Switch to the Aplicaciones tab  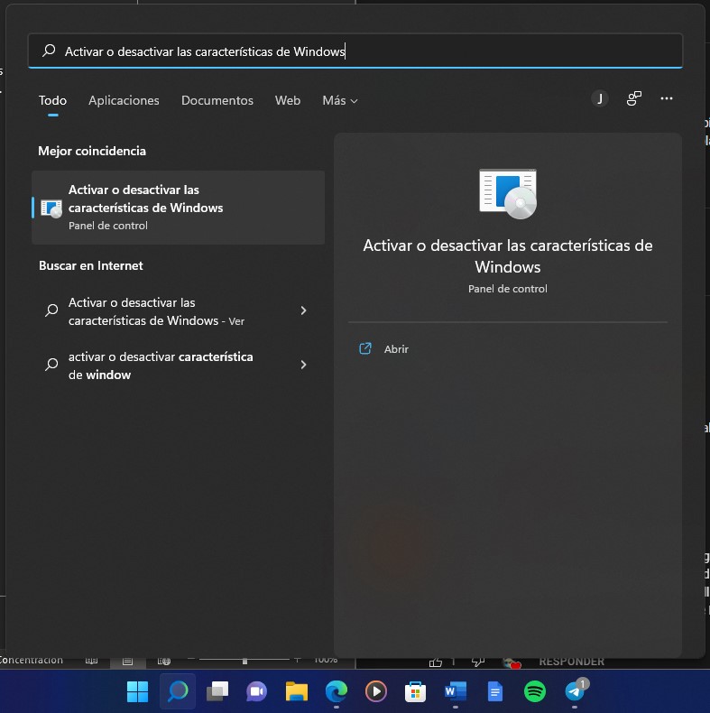coord(124,100)
